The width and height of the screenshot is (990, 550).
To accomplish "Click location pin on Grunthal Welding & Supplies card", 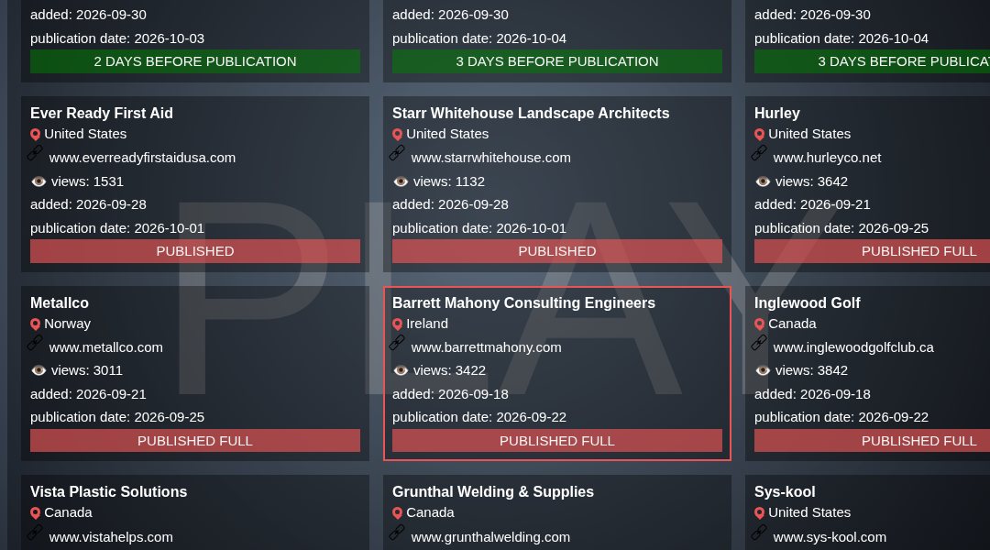I will 397,513.
